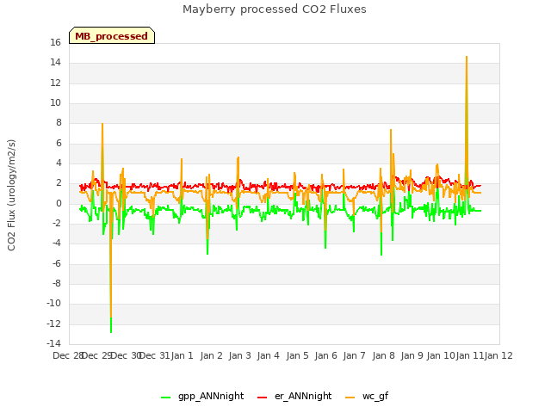
Task: Click the 'Jan 12' x-axis date label
Action: point(498,355)
